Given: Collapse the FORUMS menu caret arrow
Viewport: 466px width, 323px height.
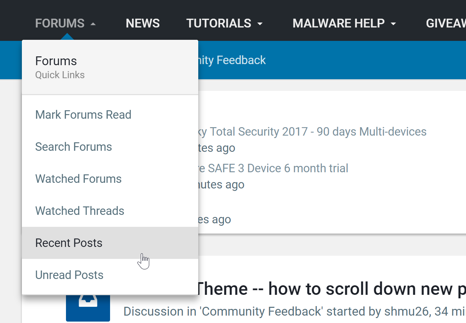Looking at the screenshot, I should coord(93,24).
